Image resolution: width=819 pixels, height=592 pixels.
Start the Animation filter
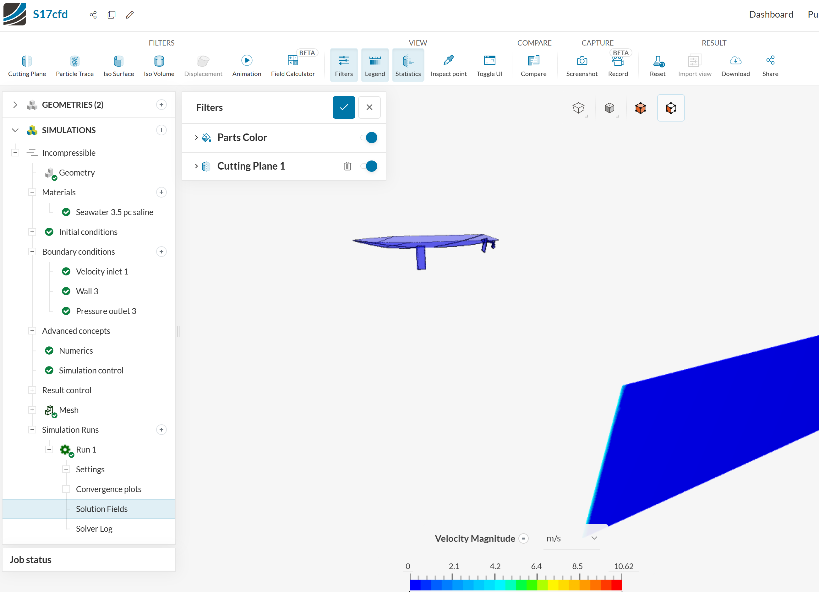click(x=247, y=65)
